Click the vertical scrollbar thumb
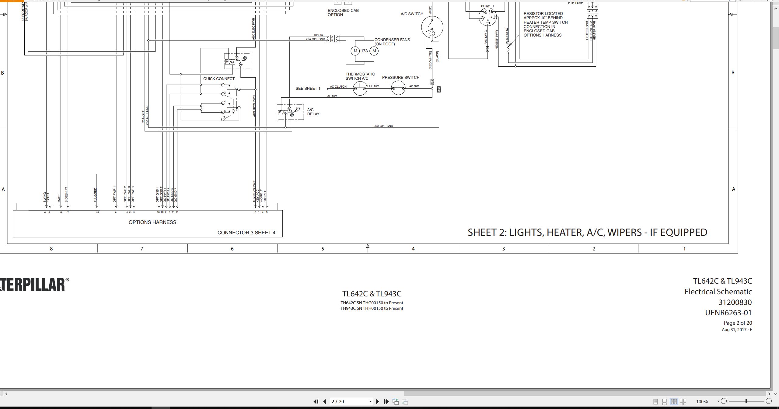 [776, 38]
